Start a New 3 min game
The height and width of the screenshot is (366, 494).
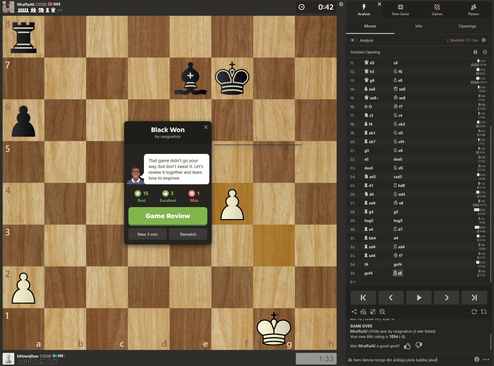147,234
